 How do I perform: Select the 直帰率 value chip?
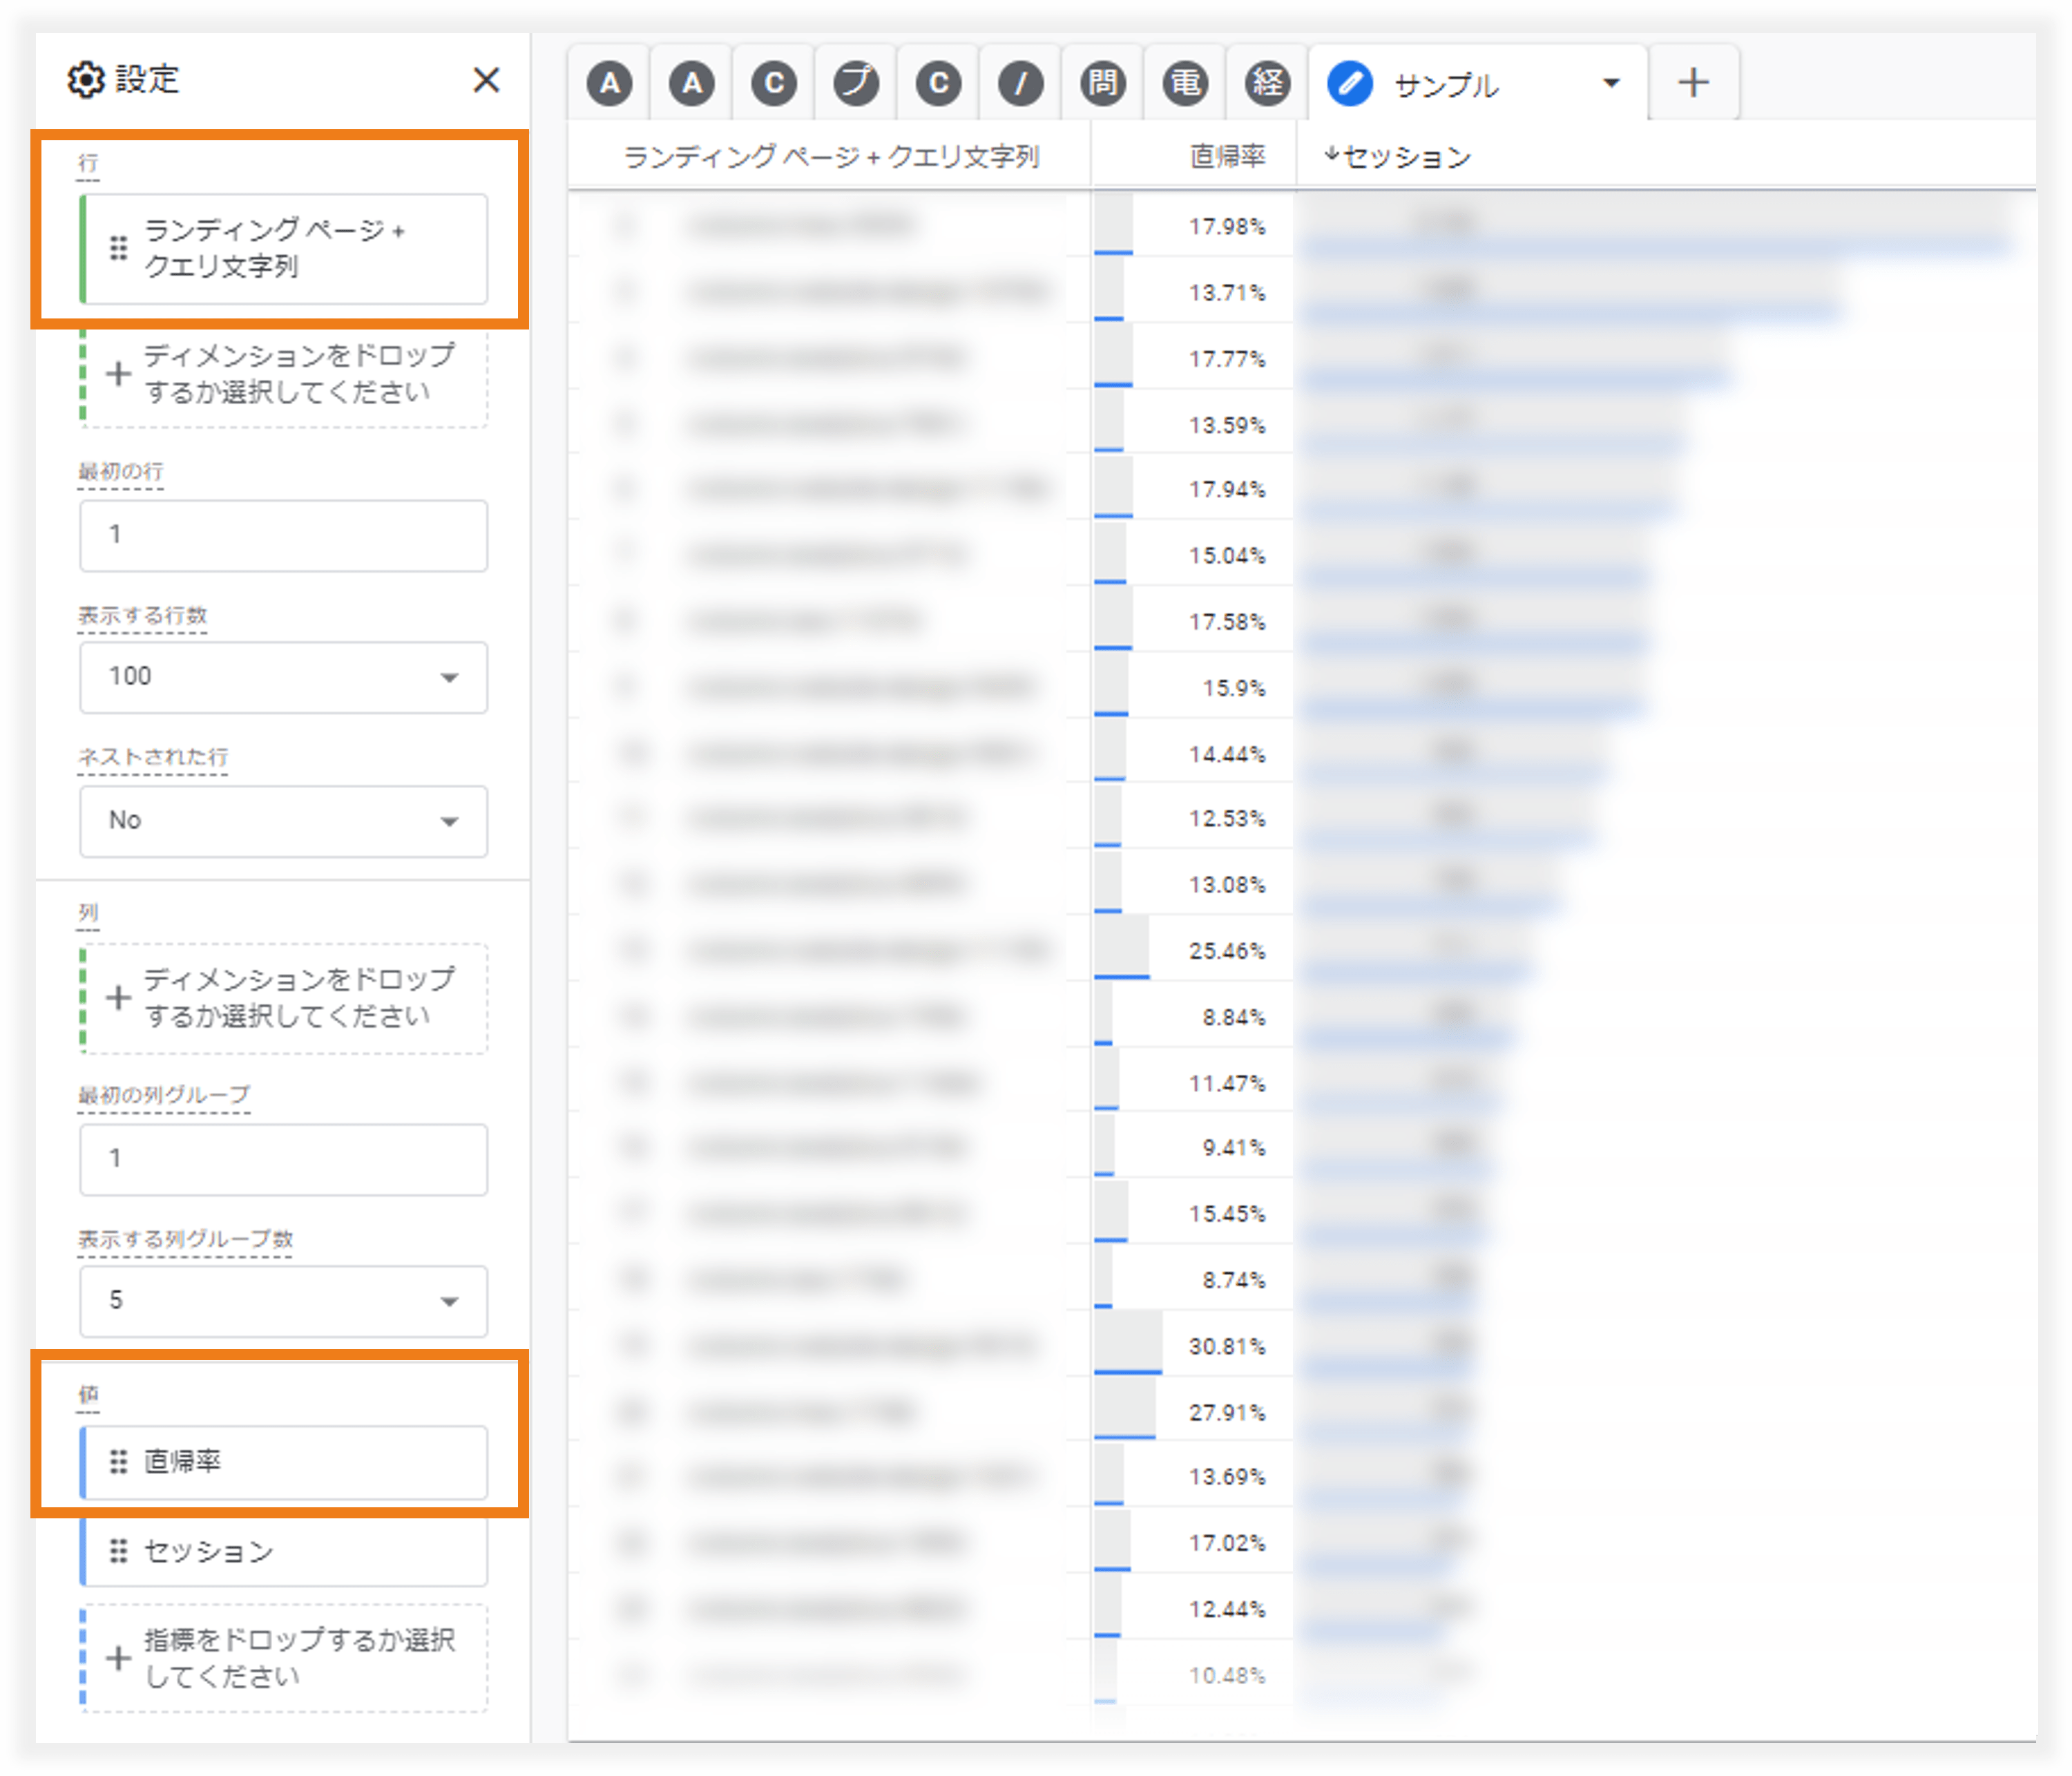click(284, 1462)
